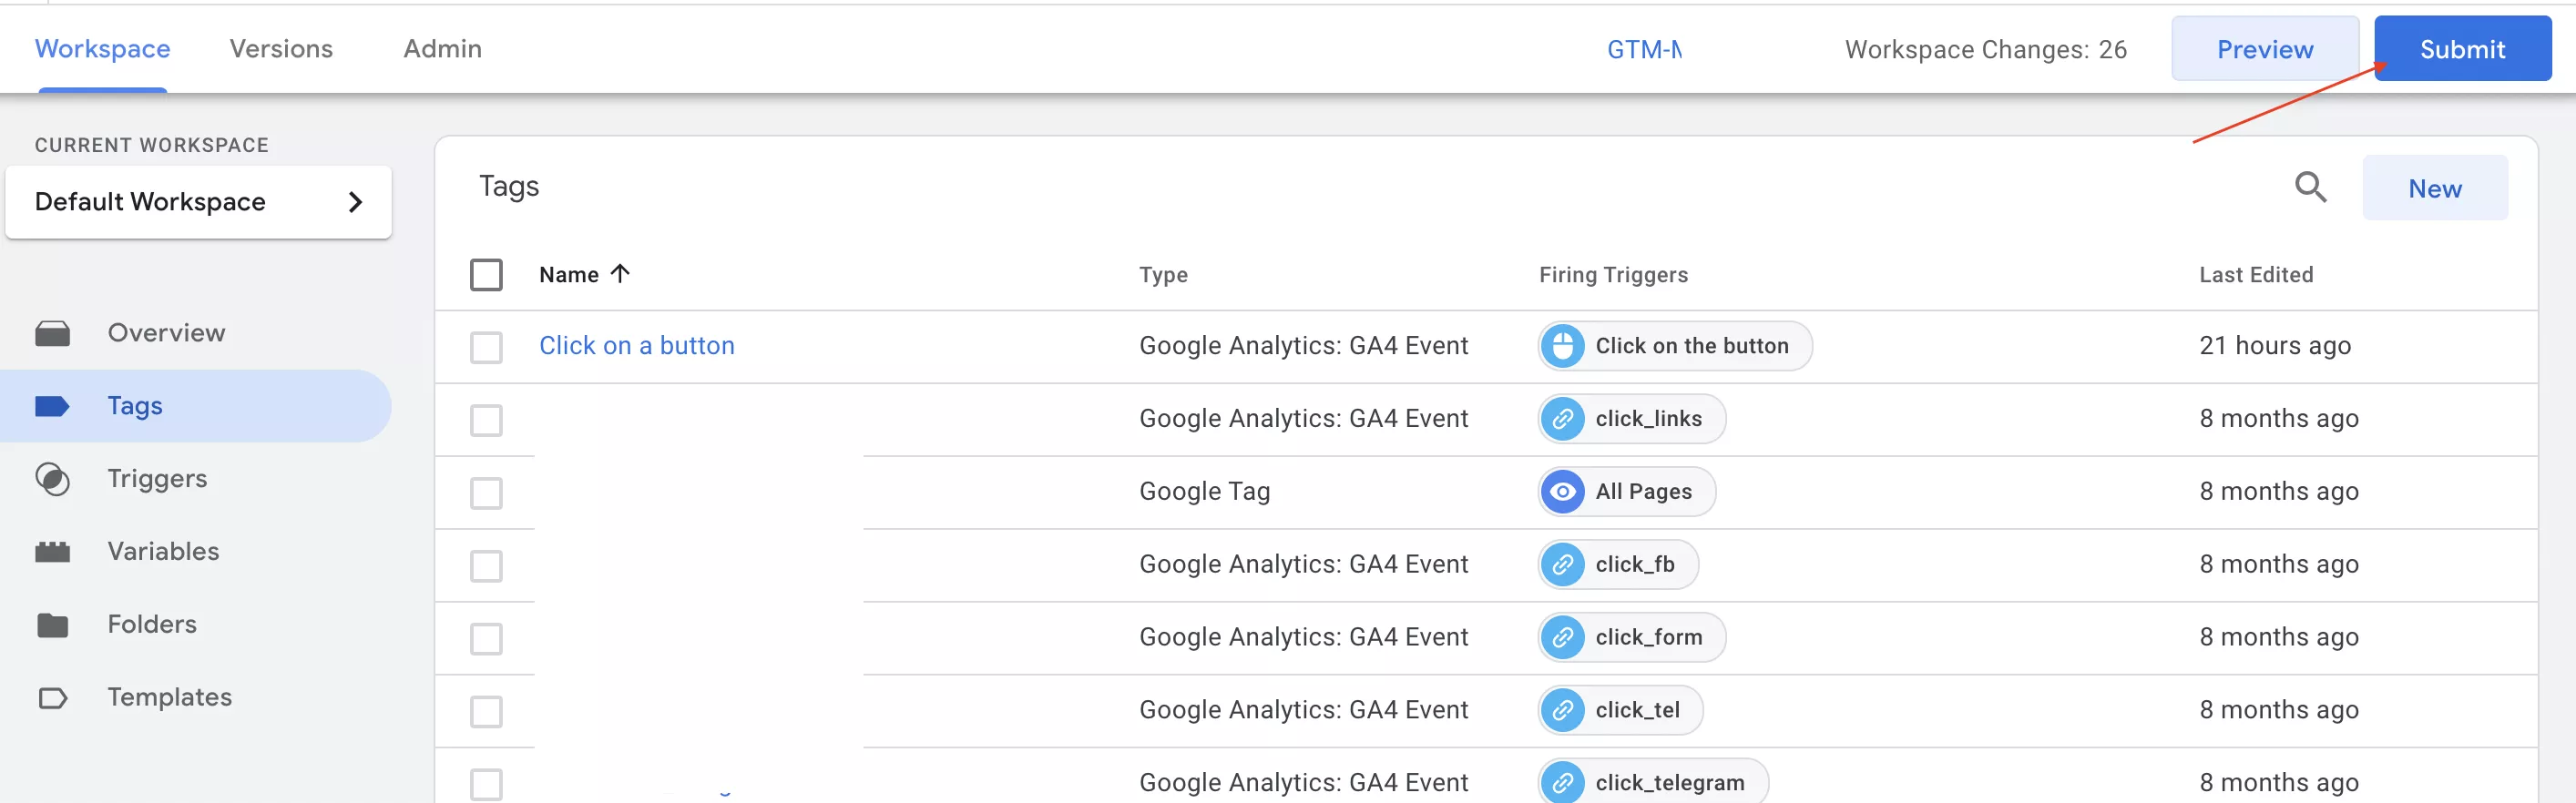The width and height of the screenshot is (2576, 803).
Task: Open Overview in the sidebar
Action: point(166,333)
